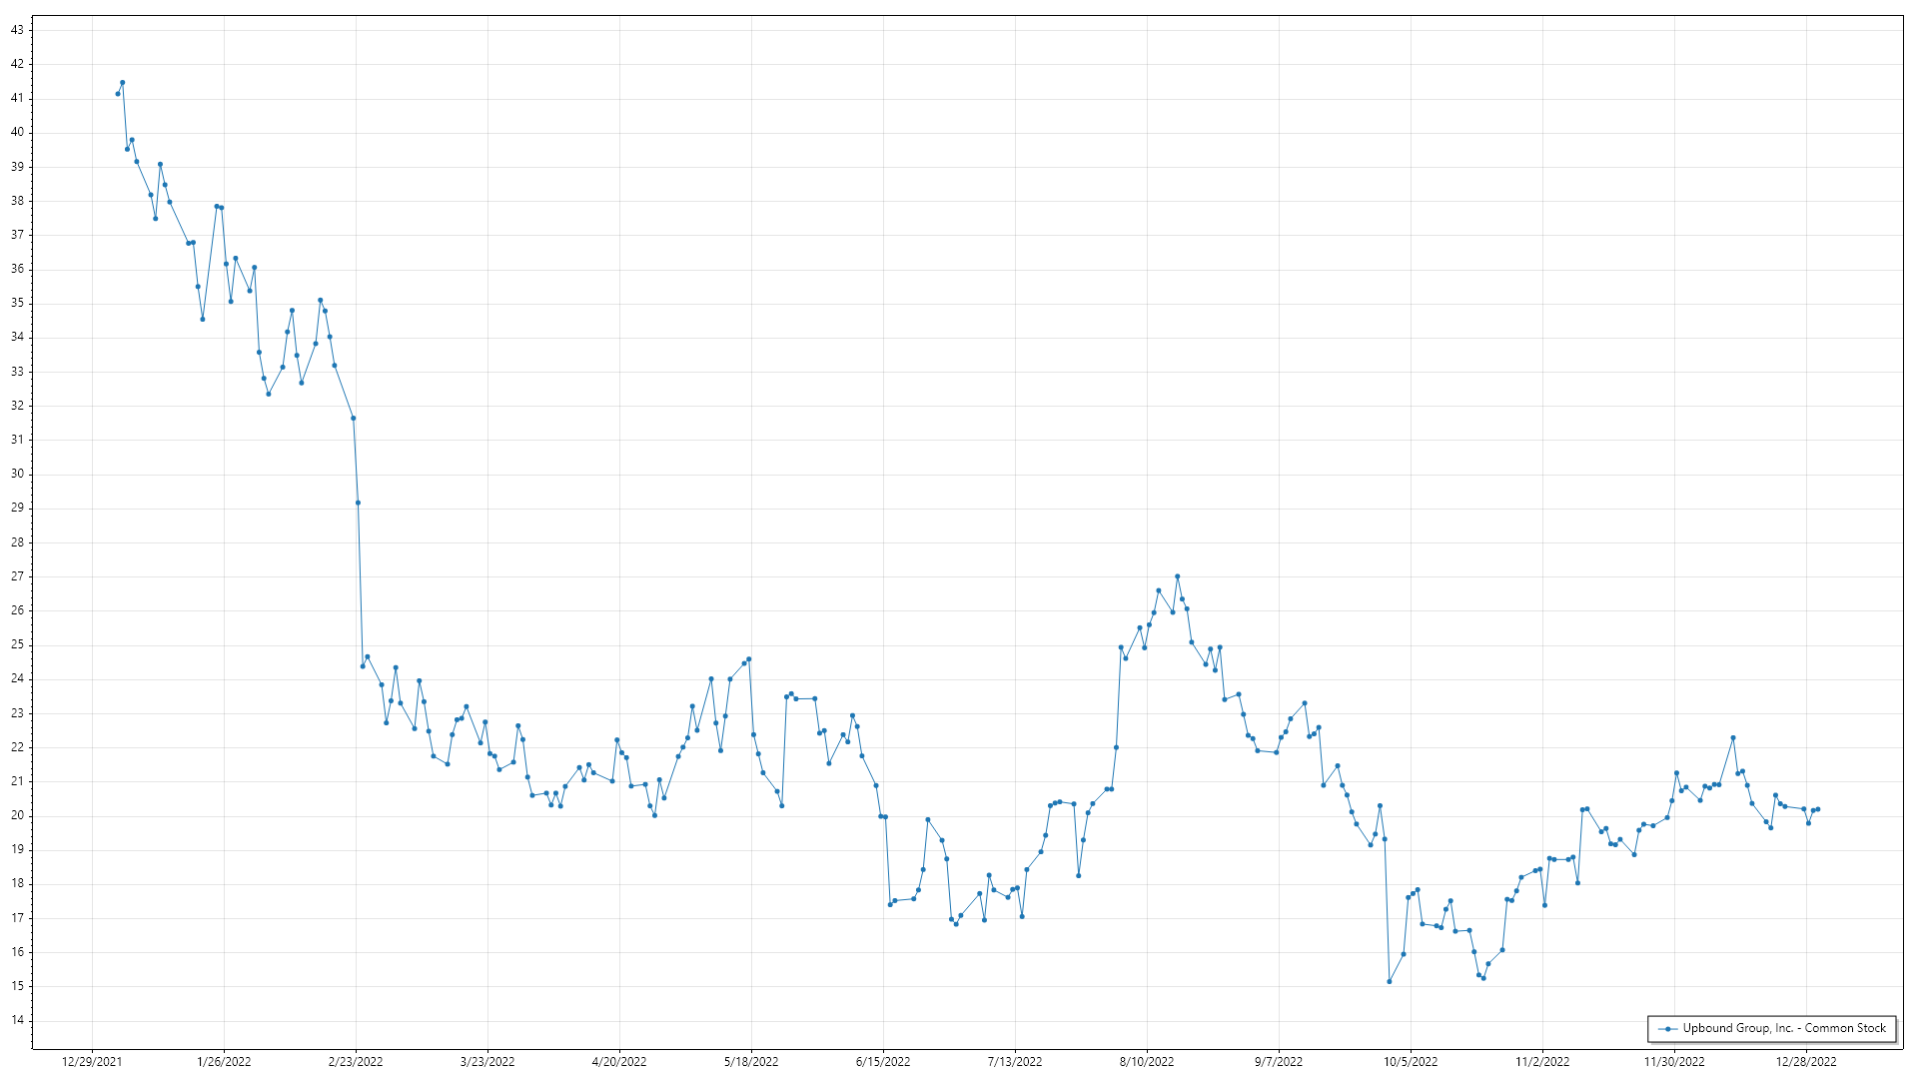
Task: Select the 5/18/2022 date axis label
Action: point(751,1061)
